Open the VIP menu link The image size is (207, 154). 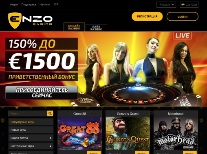tap(56, 4)
